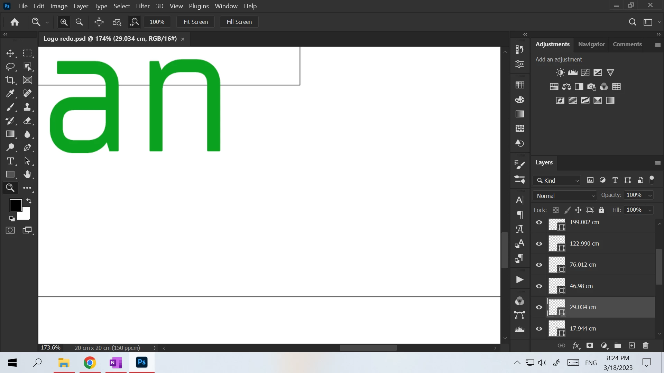The height and width of the screenshot is (373, 664).
Task: Toggle visibility of the 46.98 cm layer
Action: pos(539,286)
